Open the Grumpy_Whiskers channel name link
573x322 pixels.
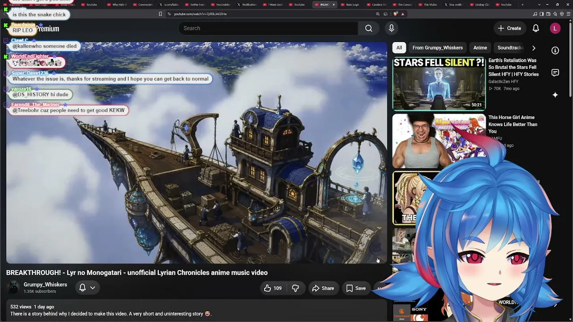click(45, 285)
